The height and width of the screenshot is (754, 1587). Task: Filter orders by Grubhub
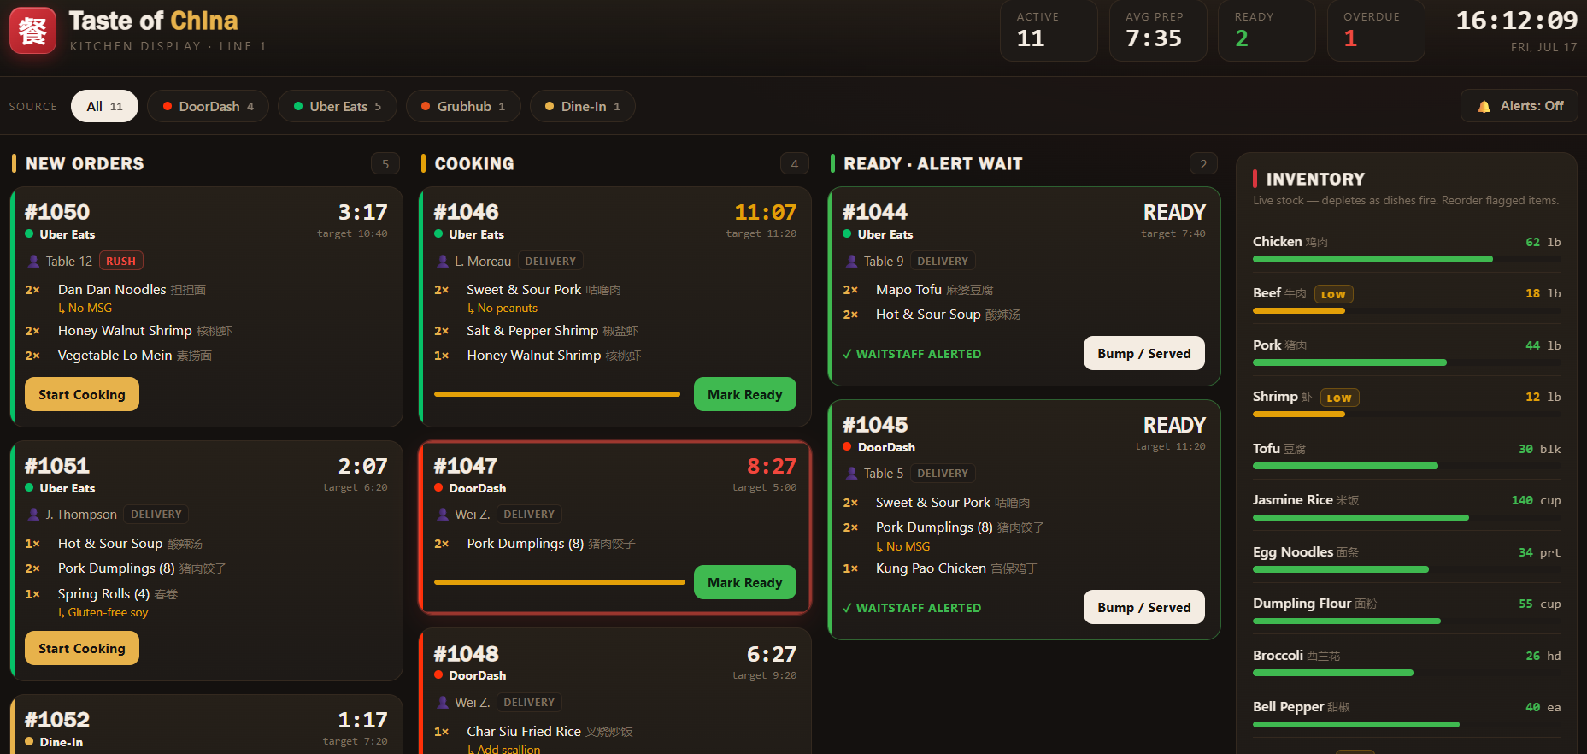coord(463,106)
